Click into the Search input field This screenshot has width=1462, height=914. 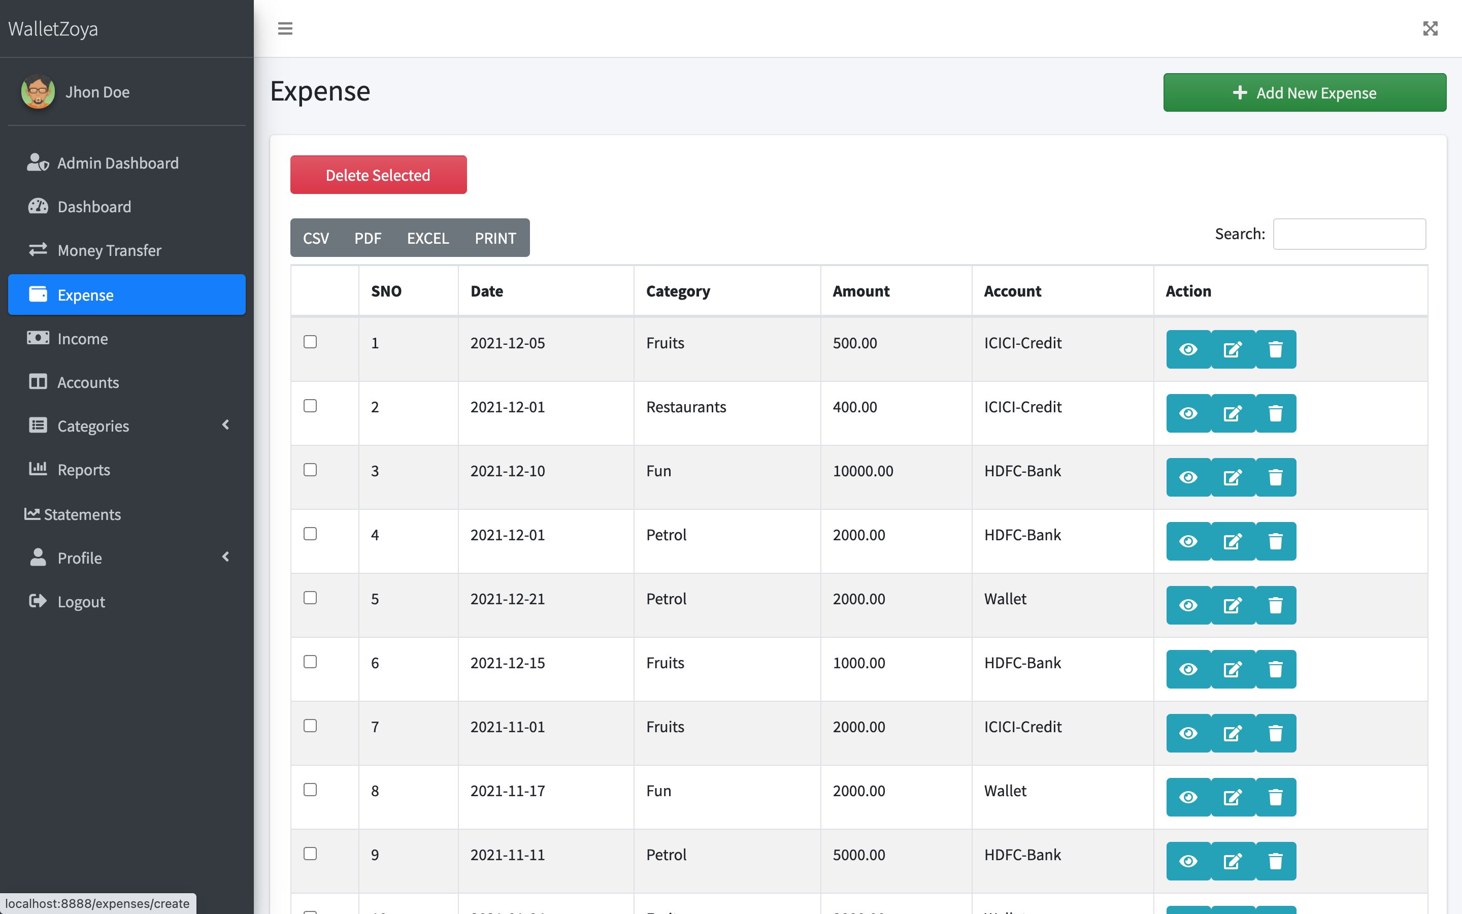[1349, 234]
